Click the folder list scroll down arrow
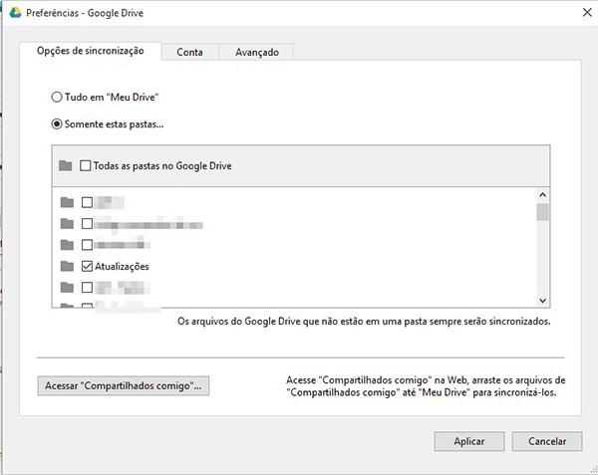This screenshot has height=475, width=598. [543, 301]
